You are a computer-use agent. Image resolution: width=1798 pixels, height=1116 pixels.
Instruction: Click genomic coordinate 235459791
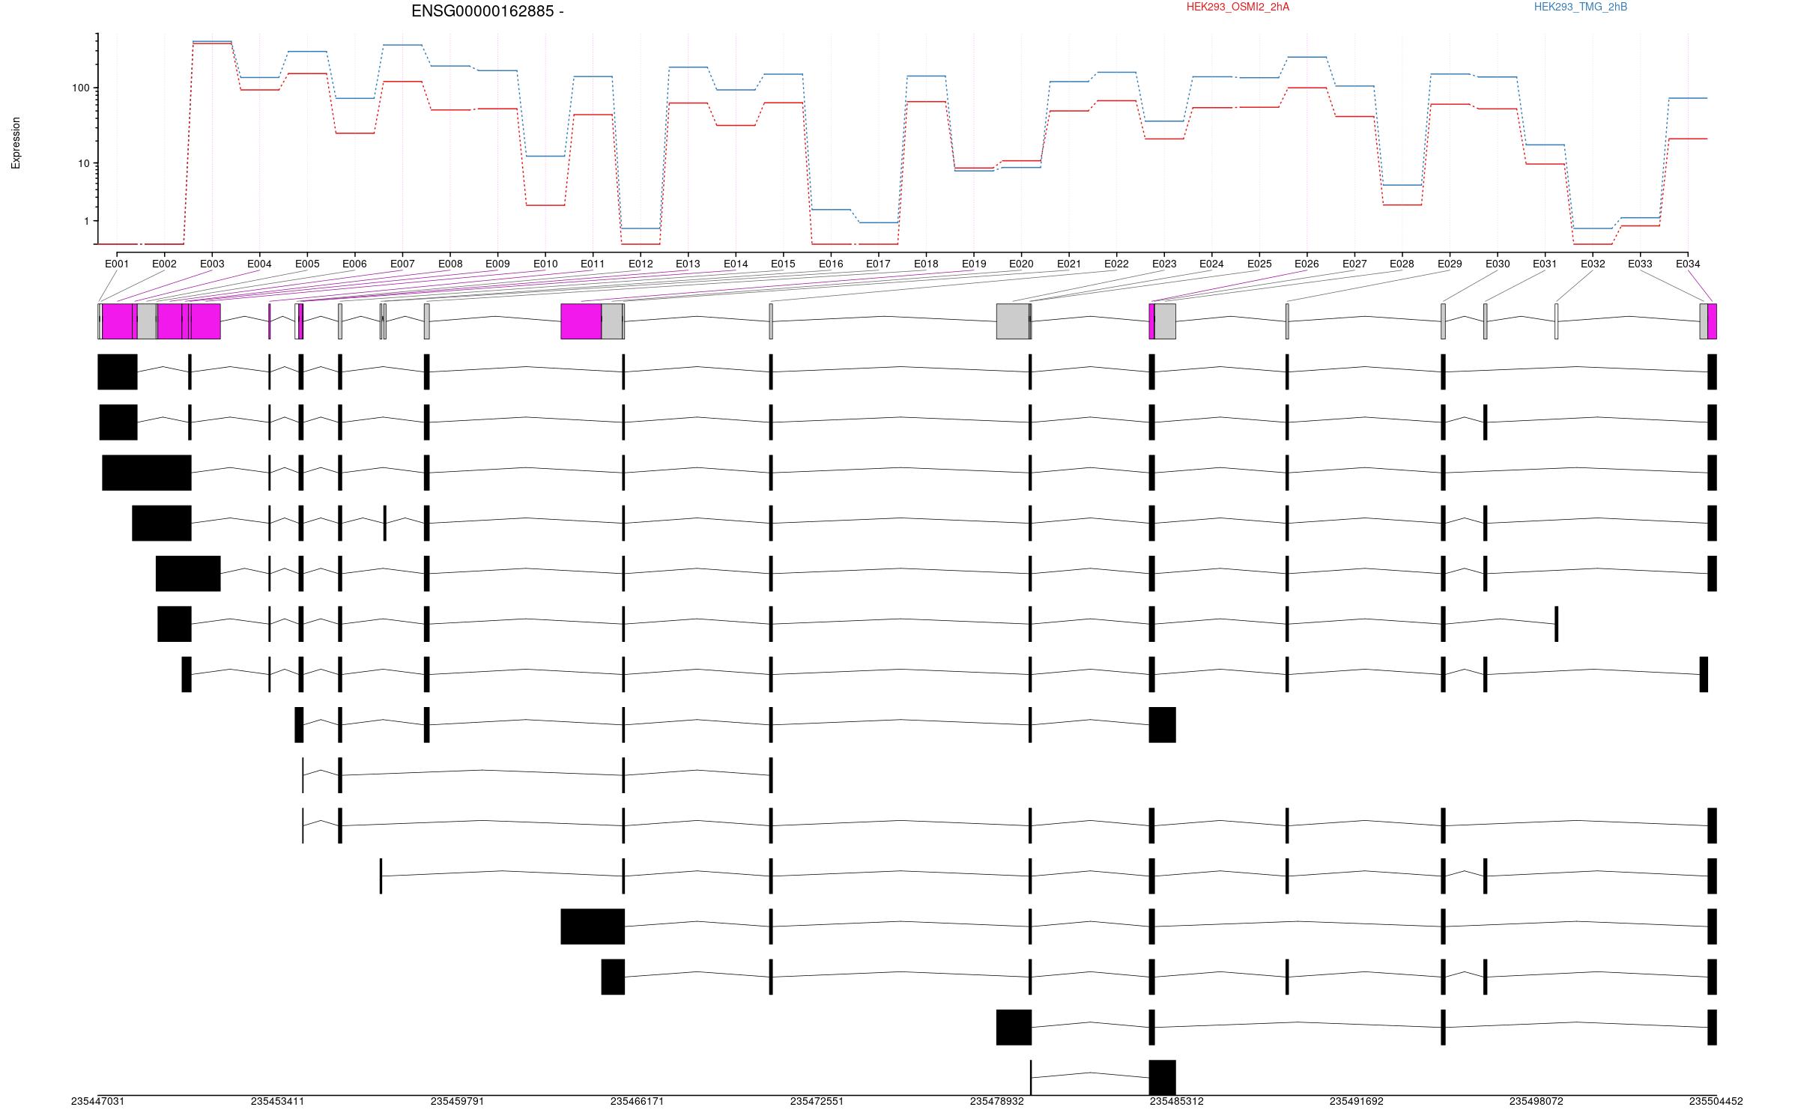pos(458,1101)
